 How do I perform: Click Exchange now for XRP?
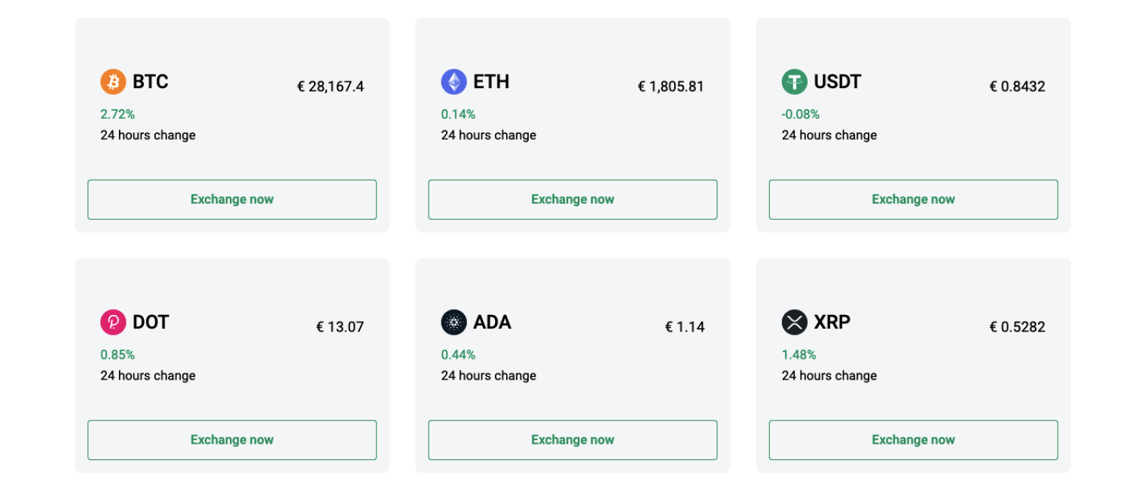pos(913,440)
